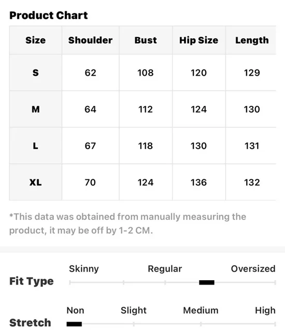Select the XL size row label
This screenshot has width=285, height=332.
(x=36, y=182)
